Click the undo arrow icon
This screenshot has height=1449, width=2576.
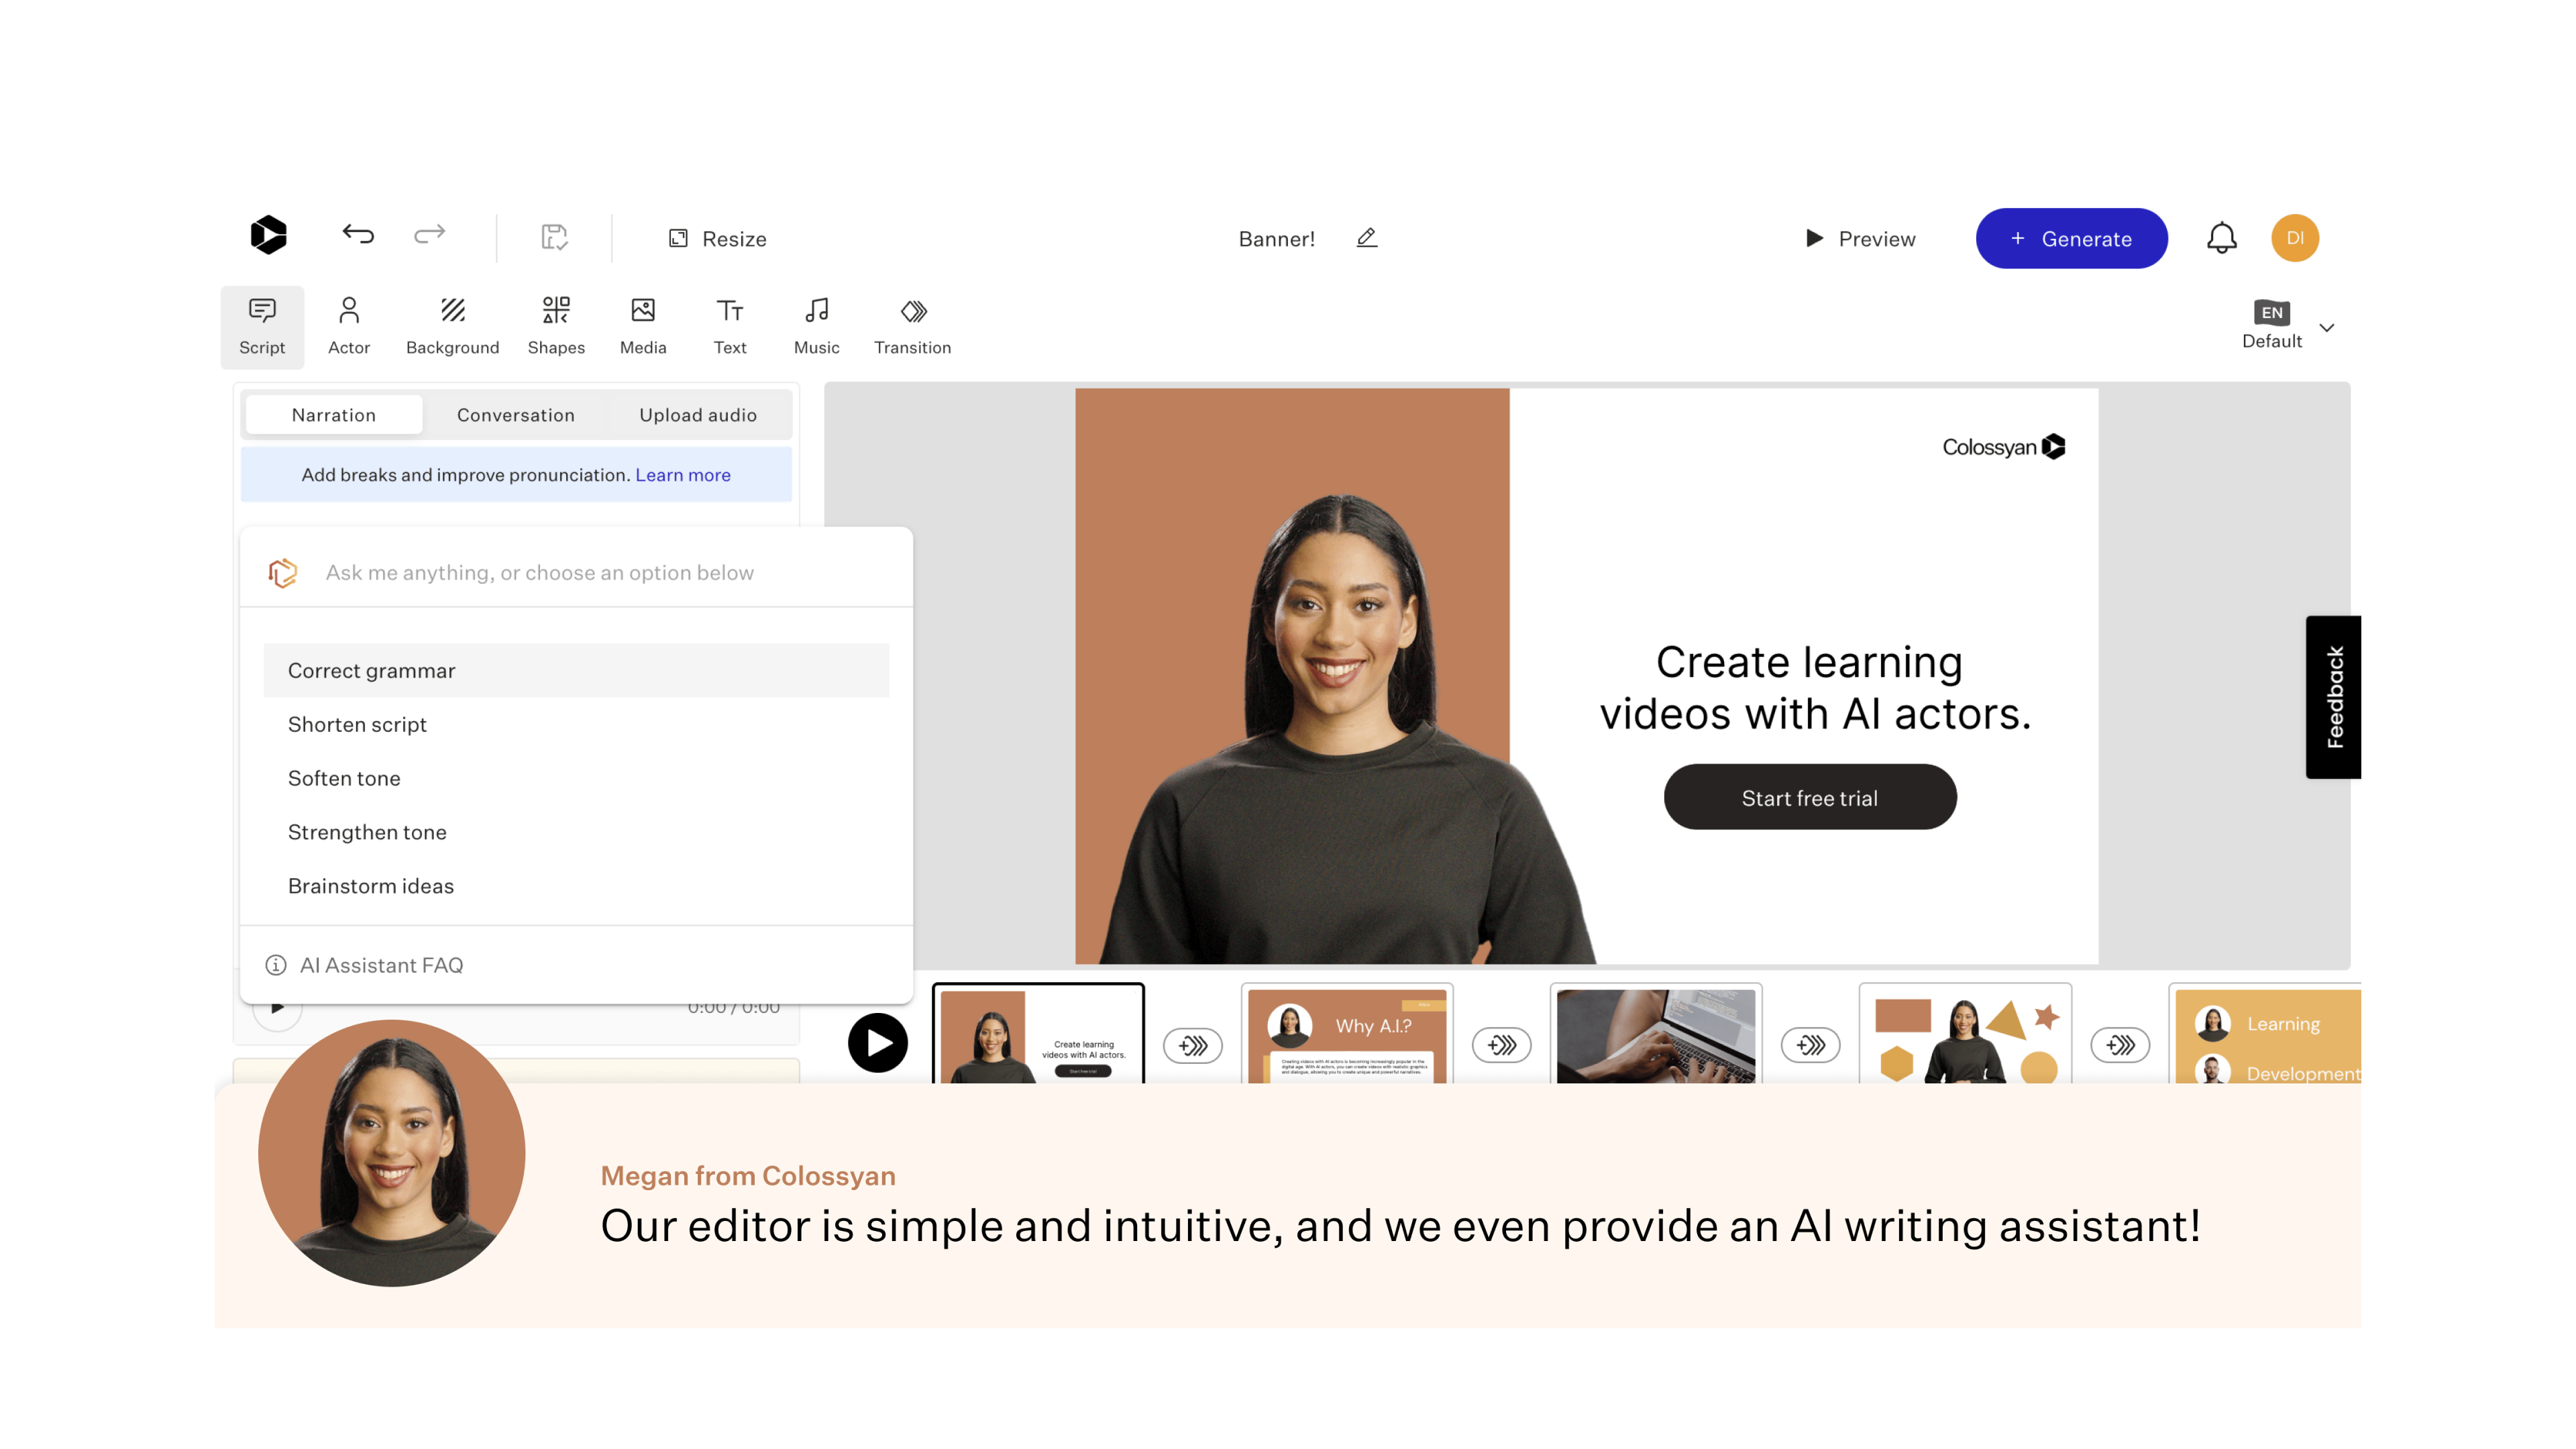(357, 234)
